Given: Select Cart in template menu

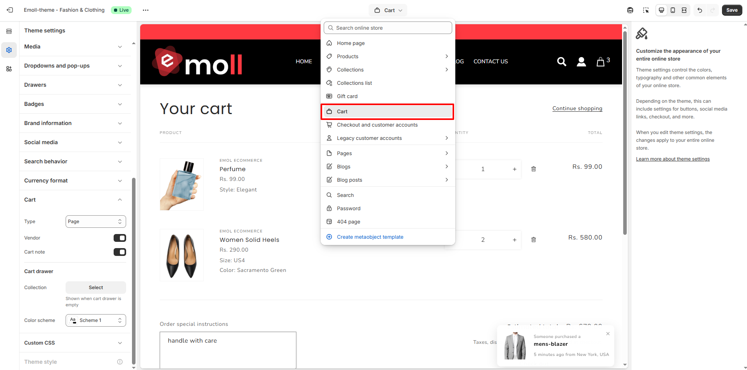Looking at the screenshot, I should click(388, 111).
